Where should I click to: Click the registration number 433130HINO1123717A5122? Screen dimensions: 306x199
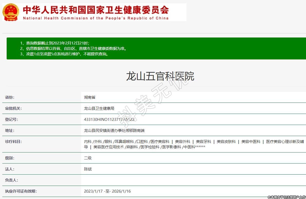pos(109,120)
